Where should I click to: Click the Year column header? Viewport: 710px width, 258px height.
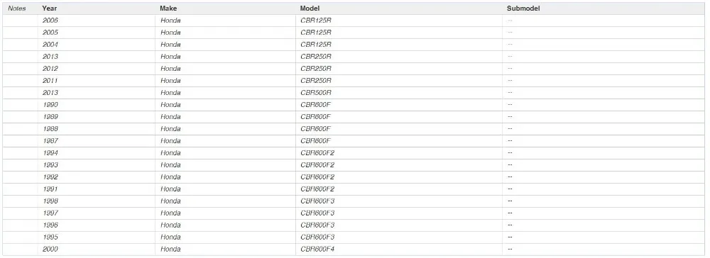[x=49, y=9]
